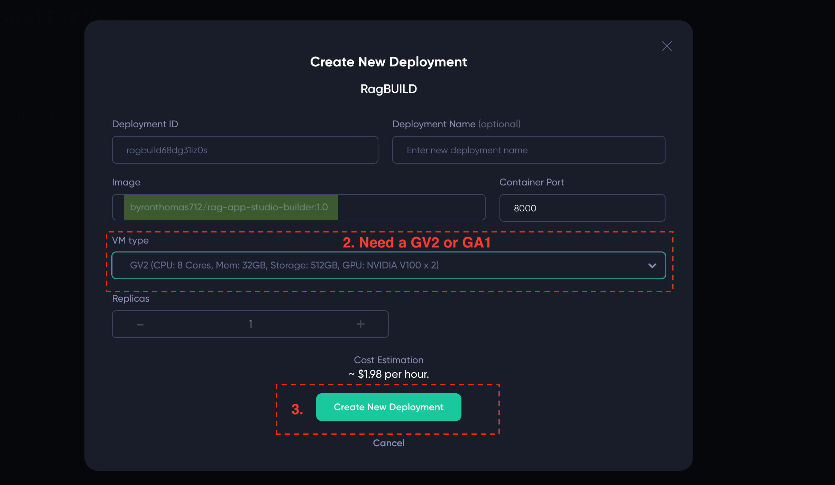Screen dimensions: 835x485
Task: Click the replicas count showing 1
Action: point(250,324)
